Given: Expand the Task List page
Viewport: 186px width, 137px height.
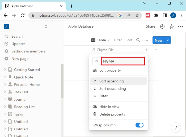Looking at the screenshot, I should (5, 92).
